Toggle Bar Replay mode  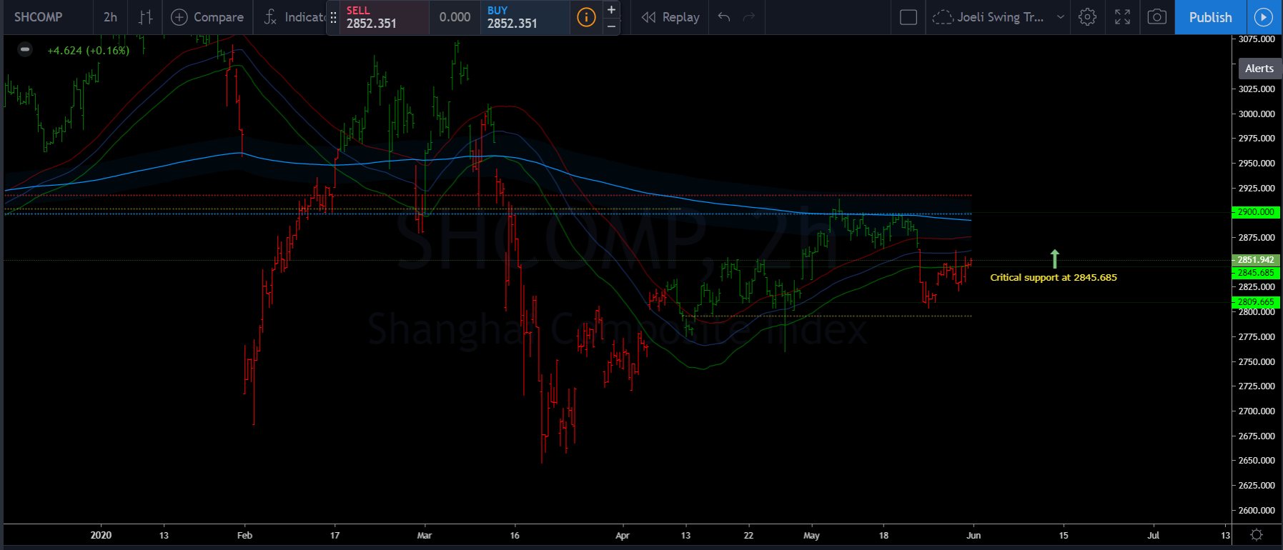click(x=670, y=17)
